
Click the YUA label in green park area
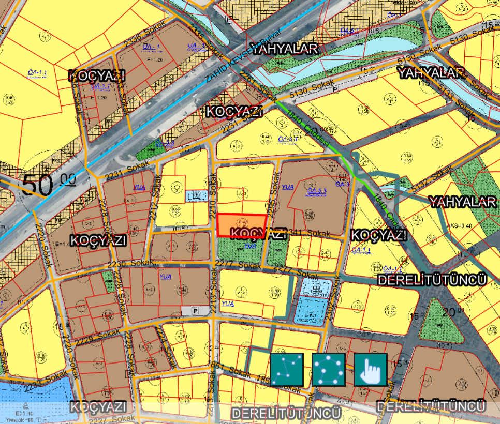coord(249,246)
